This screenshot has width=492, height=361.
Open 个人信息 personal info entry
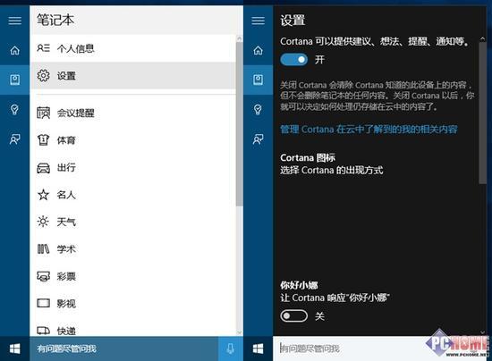tap(132, 48)
